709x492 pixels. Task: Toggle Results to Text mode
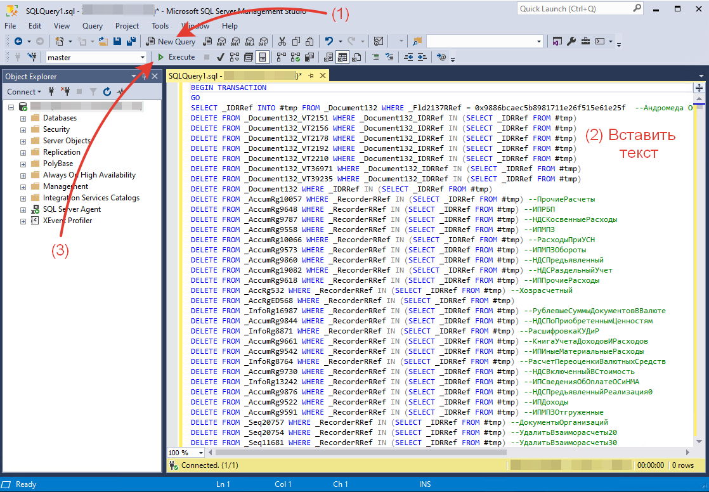click(x=328, y=57)
